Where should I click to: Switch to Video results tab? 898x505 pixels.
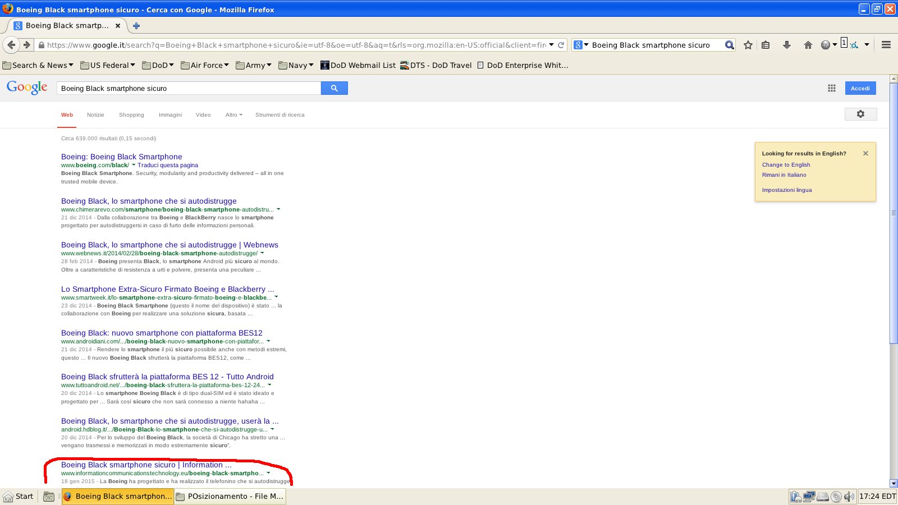click(x=203, y=114)
